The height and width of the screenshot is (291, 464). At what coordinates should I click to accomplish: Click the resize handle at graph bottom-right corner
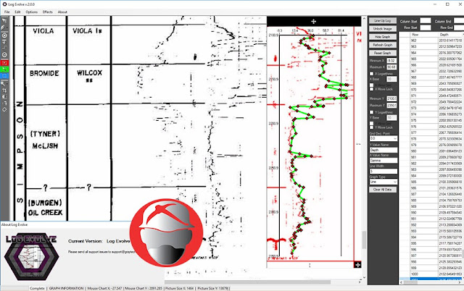pos(357,265)
